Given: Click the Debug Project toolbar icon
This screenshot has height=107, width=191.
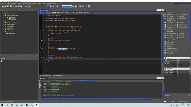Looking at the screenshot, I should [58, 7].
